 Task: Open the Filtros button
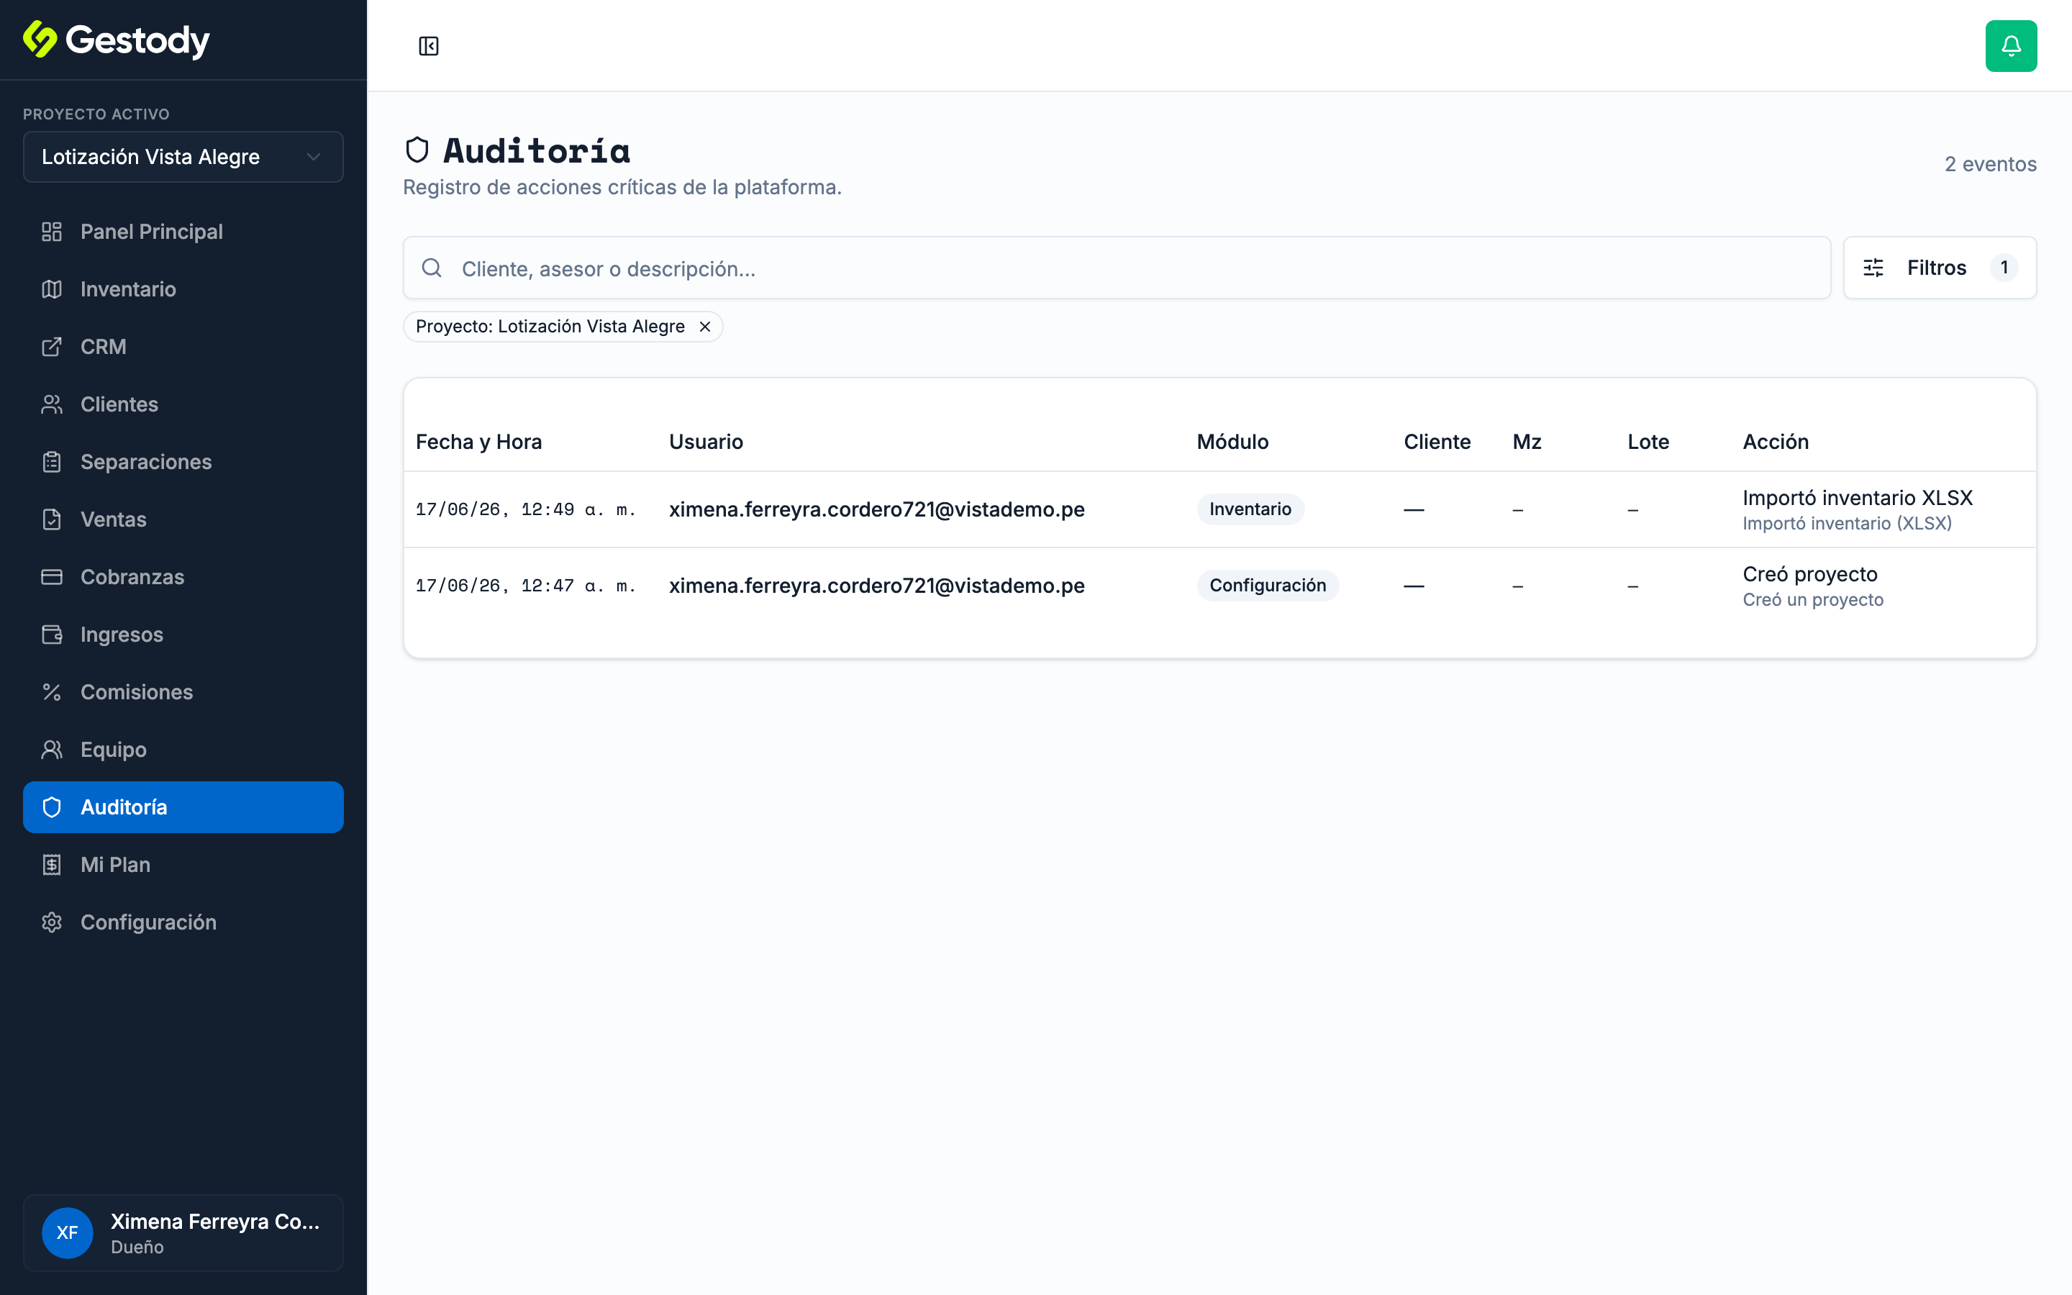tap(1940, 268)
